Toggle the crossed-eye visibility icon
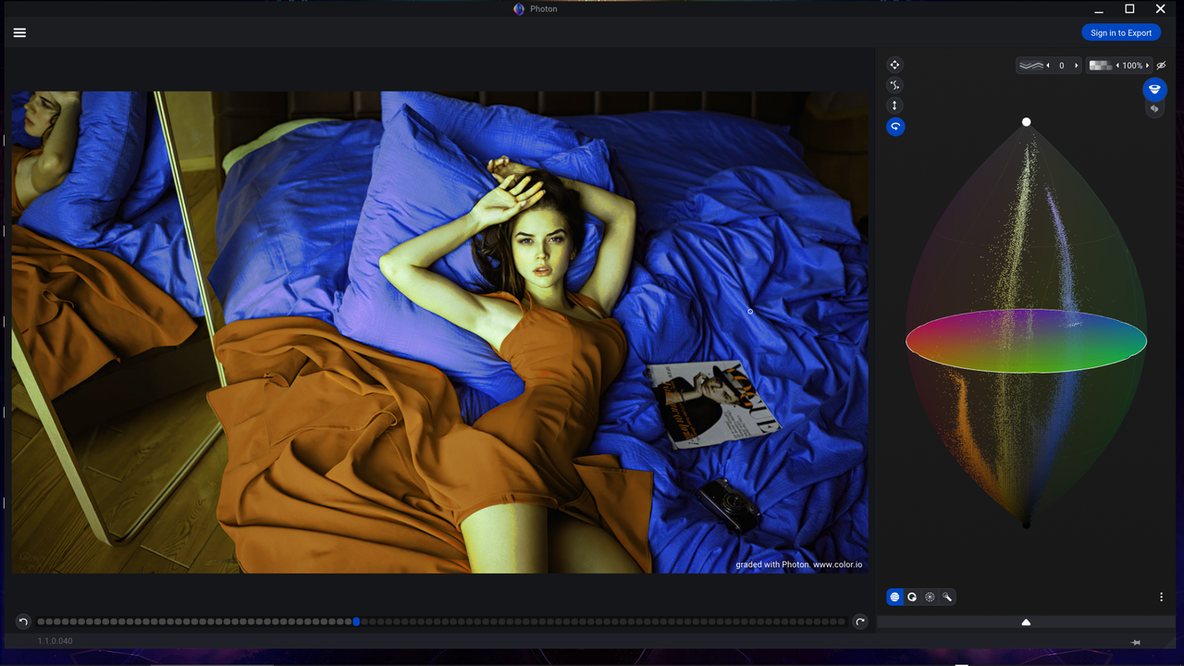This screenshot has width=1184, height=666. 1161,66
